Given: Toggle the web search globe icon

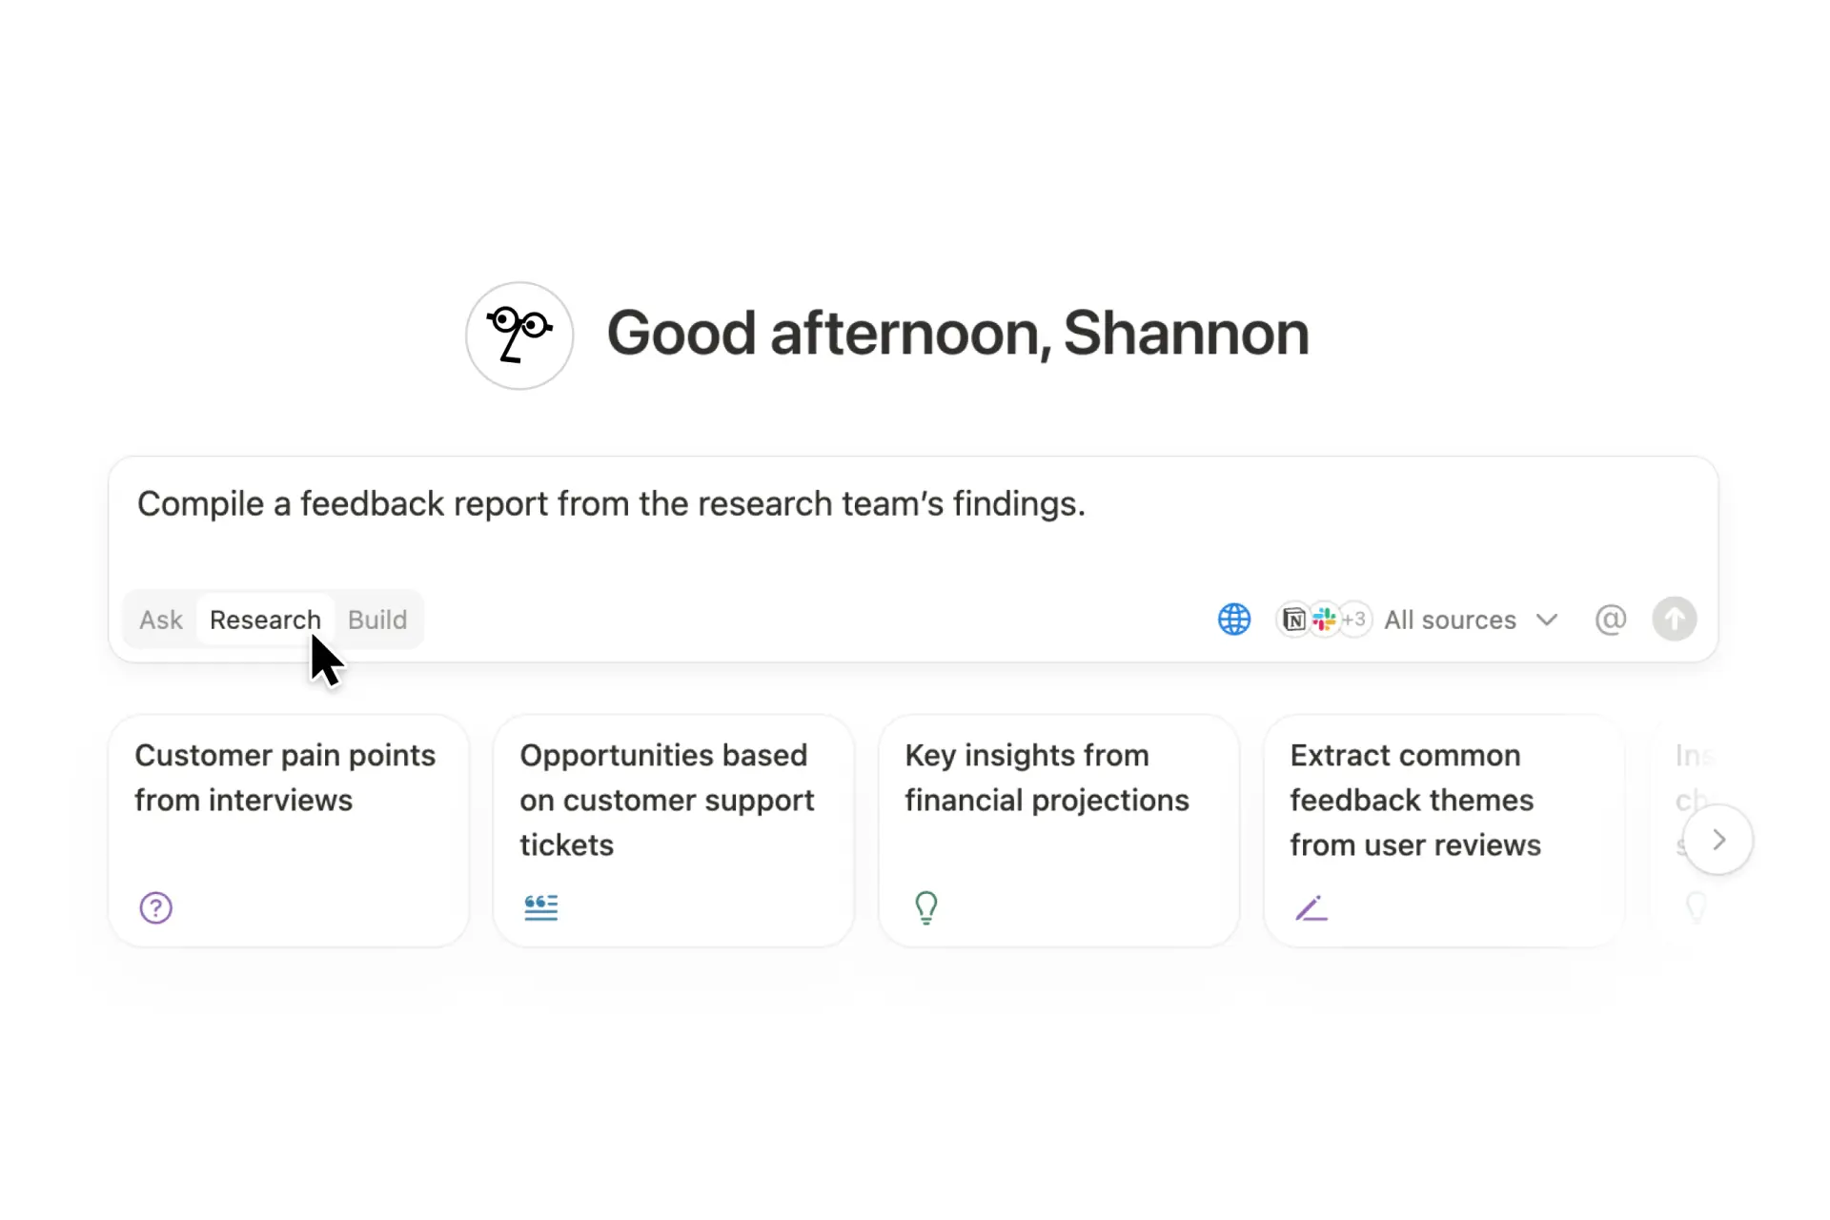Looking at the screenshot, I should [1234, 620].
